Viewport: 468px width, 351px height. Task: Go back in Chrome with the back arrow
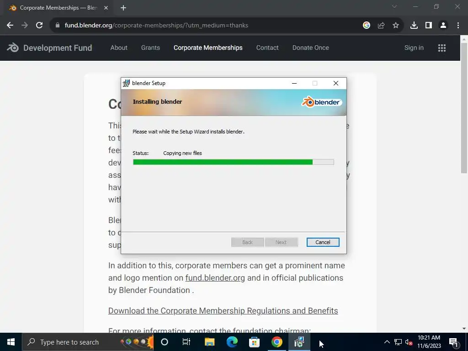click(x=10, y=26)
